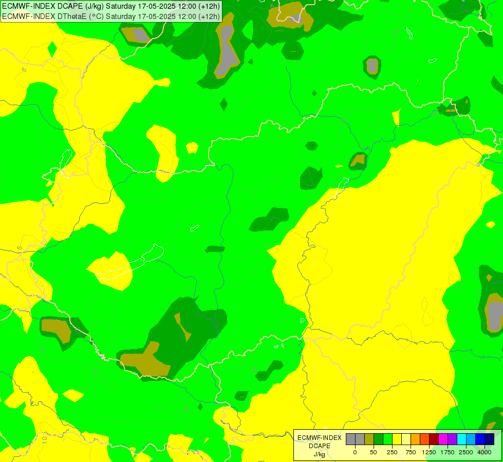Viewport: 503px width, 462px height.
Task: Select the dark red legend swatch
Action: 434,439
